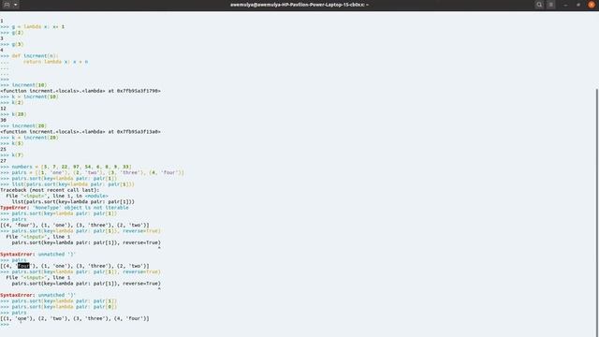Click the 'k(2)' prompt line
The width and height of the screenshot is (599, 337).
click(x=12, y=102)
